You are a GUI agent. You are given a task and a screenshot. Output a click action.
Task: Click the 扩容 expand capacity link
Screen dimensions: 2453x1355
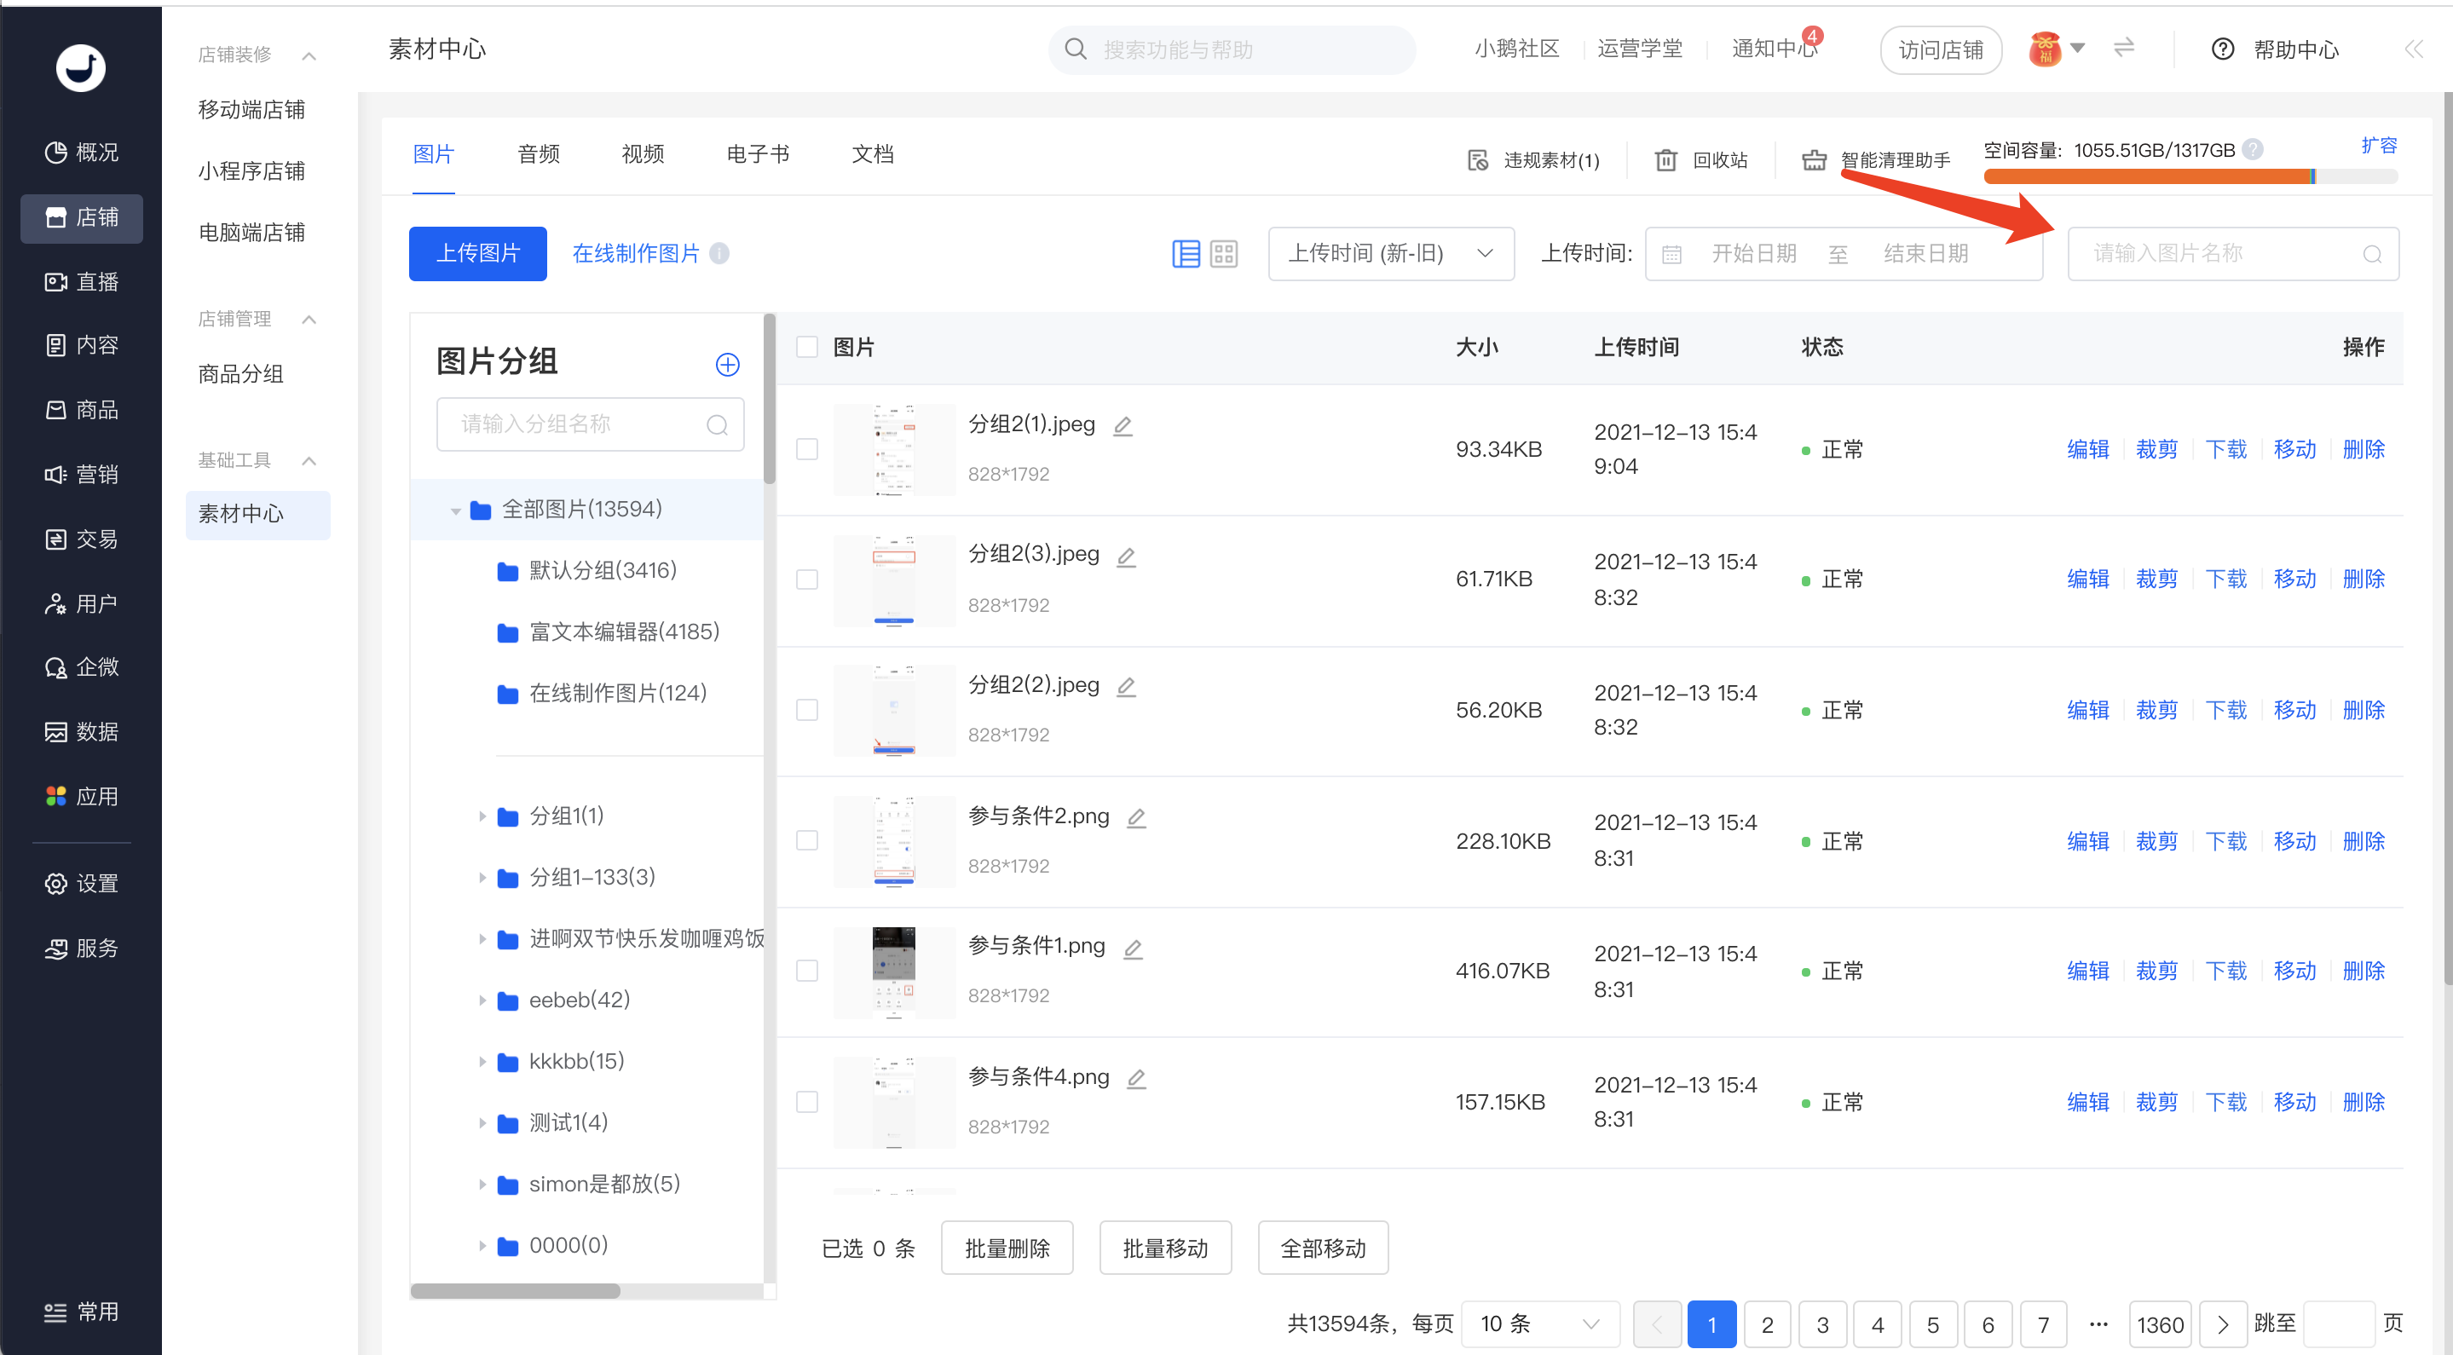[x=2379, y=146]
